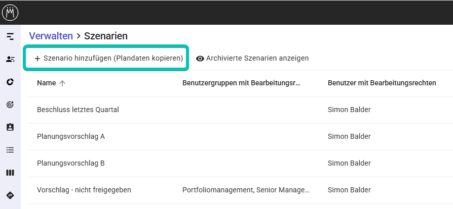Select the Planungsvorschlag A scenario

(71, 136)
